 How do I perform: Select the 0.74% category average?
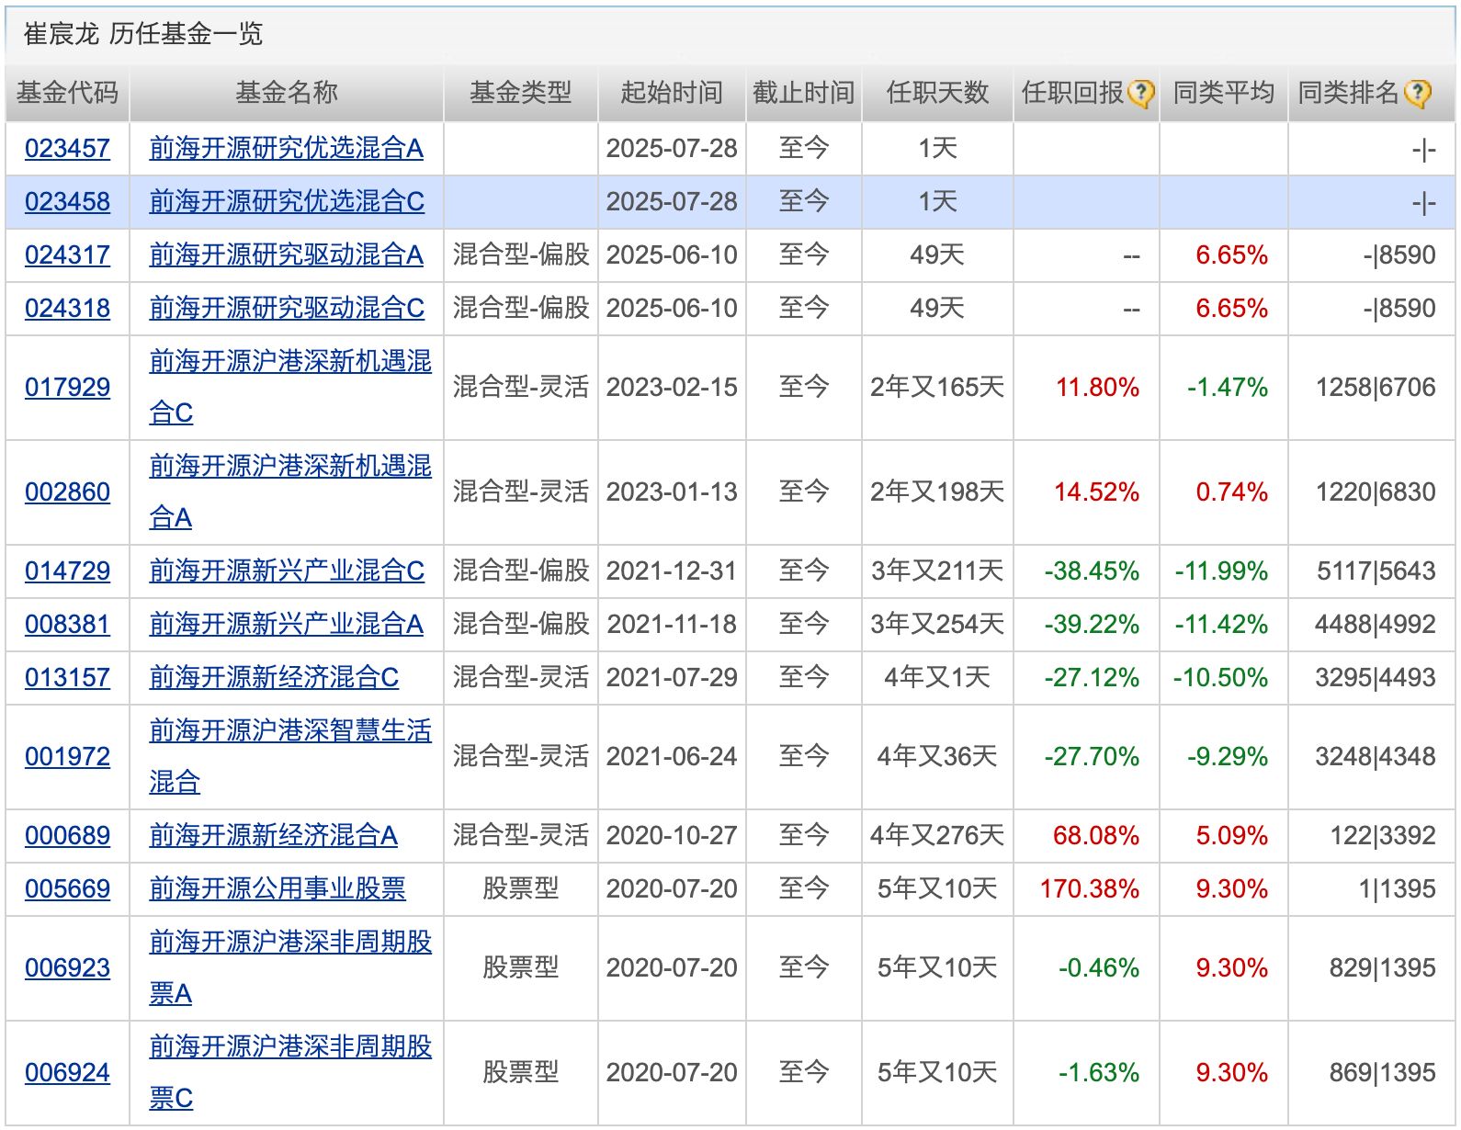click(x=1231, y=492)
